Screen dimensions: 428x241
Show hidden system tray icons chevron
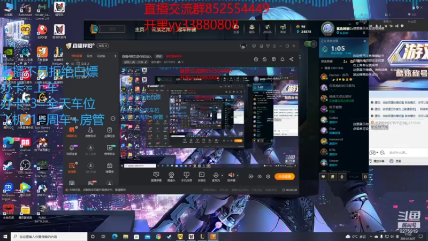point(370,237)
